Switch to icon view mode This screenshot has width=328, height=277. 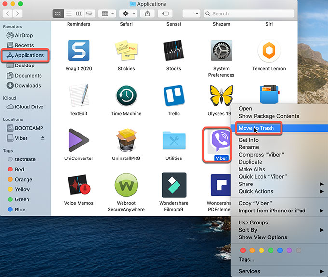tap(58, 13)
